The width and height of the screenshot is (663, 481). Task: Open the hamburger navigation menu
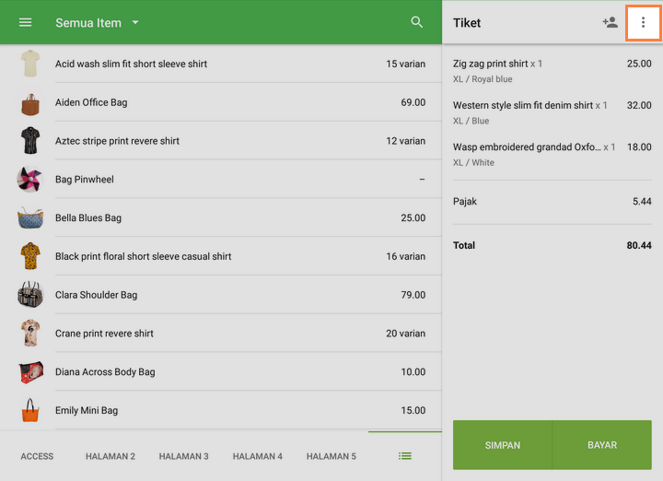(x=26, y=22)
